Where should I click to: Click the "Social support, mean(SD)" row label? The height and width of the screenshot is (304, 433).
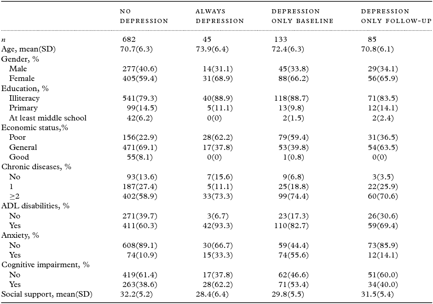coord(47,294)
